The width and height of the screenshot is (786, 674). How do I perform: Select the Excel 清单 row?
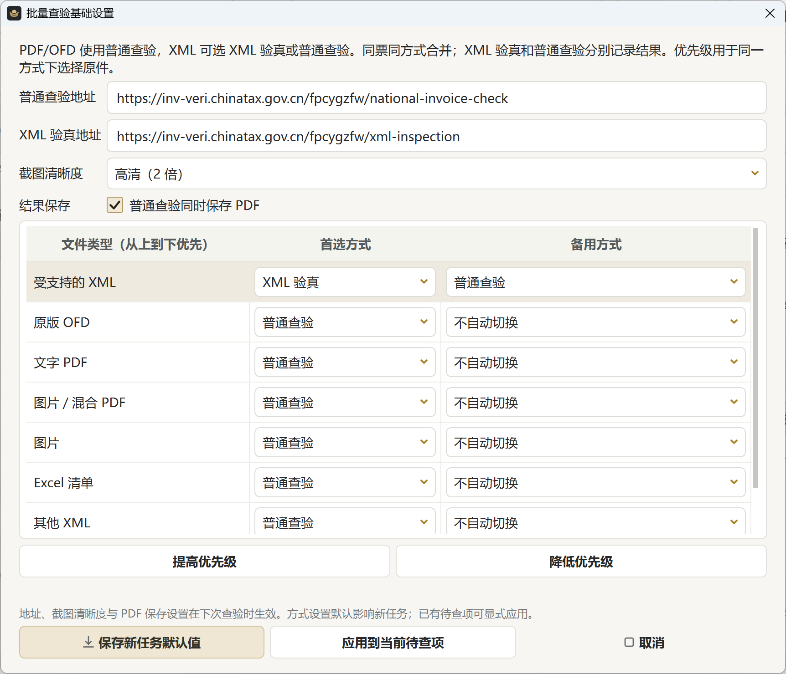point(138,483)
